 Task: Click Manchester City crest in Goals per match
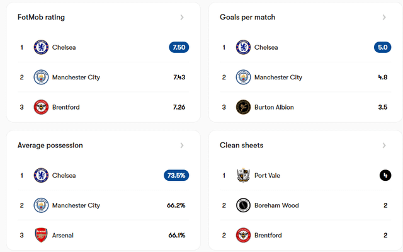(243, 77)
